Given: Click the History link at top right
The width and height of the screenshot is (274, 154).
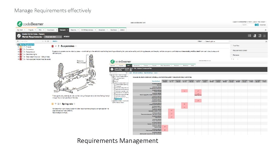Looking at the screenshot, I should 250,22.
